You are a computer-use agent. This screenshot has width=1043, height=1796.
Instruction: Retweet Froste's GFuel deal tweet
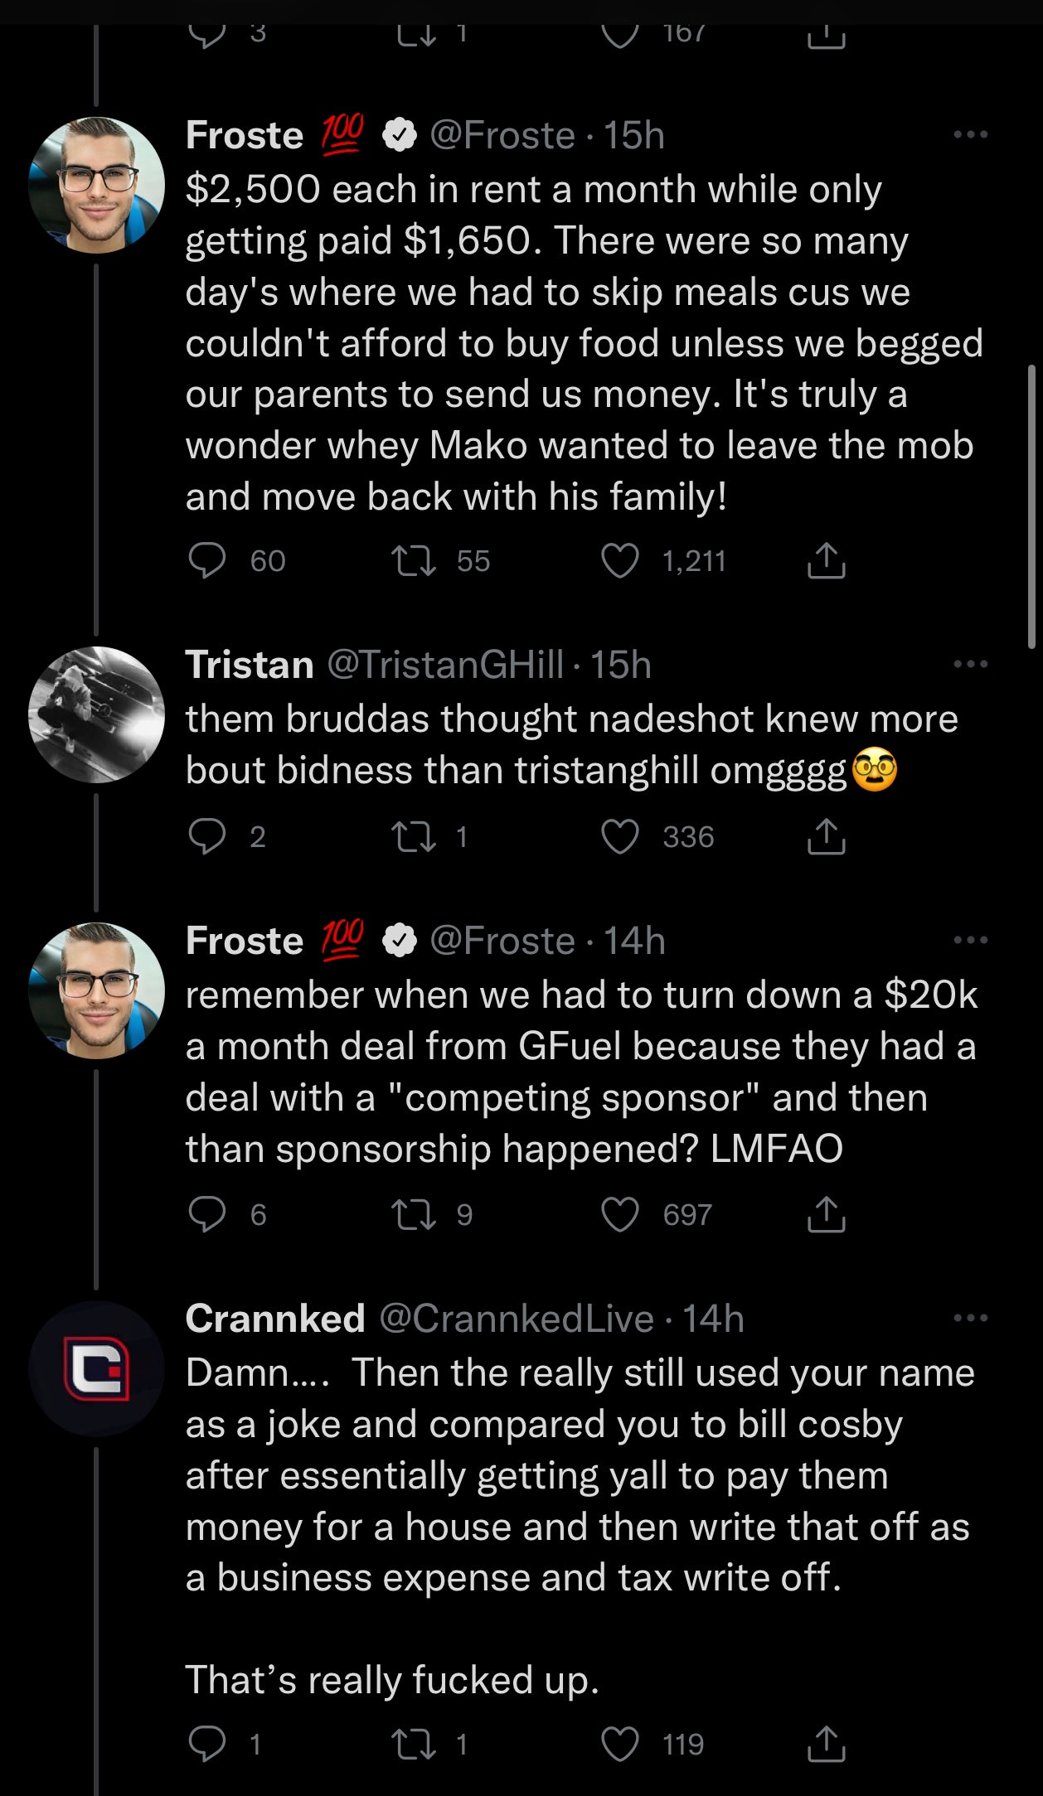(413, 1215)
